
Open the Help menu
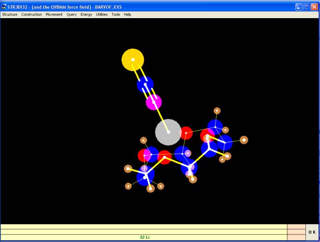coord(127,14)
